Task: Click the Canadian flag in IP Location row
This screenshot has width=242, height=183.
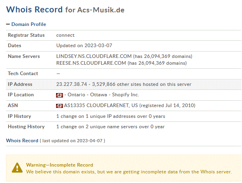Action: tap(59, 95)
